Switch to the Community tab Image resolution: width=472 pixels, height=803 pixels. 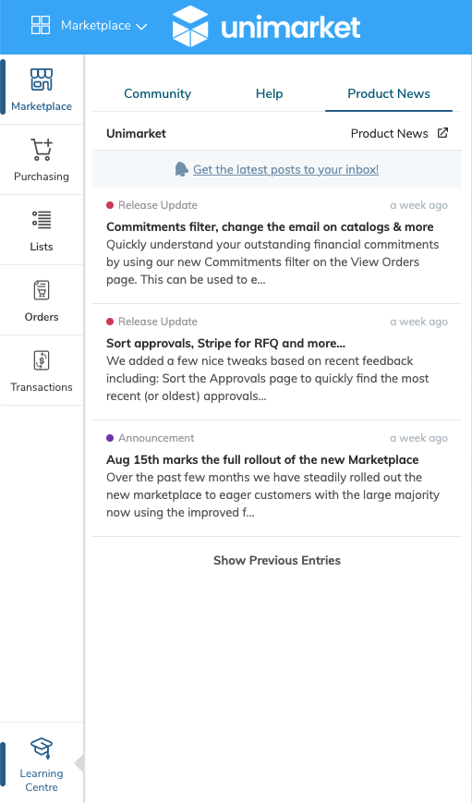click(x=158, y=93)
